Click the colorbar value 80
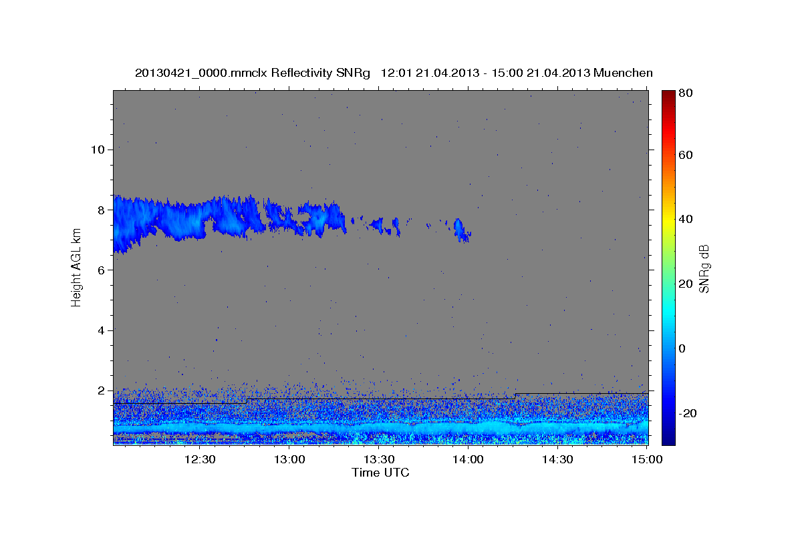 pyautogui.click(x=685, y=93)
